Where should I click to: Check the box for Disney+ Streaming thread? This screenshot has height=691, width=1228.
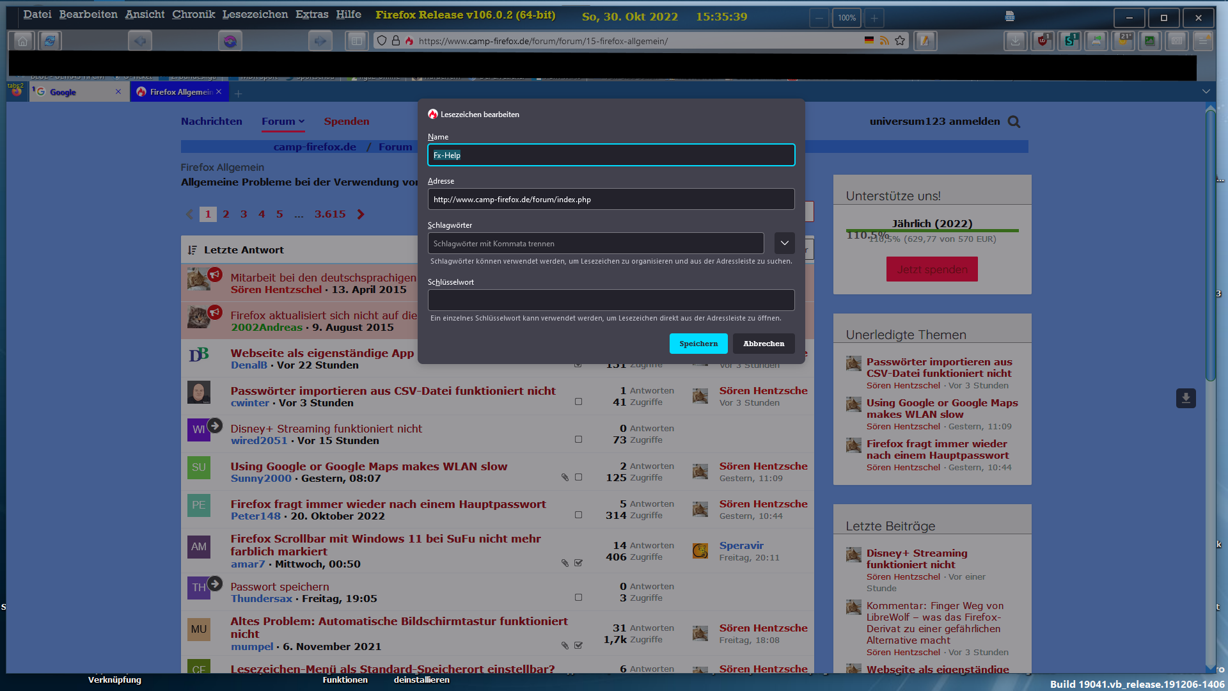pos(578,440)
